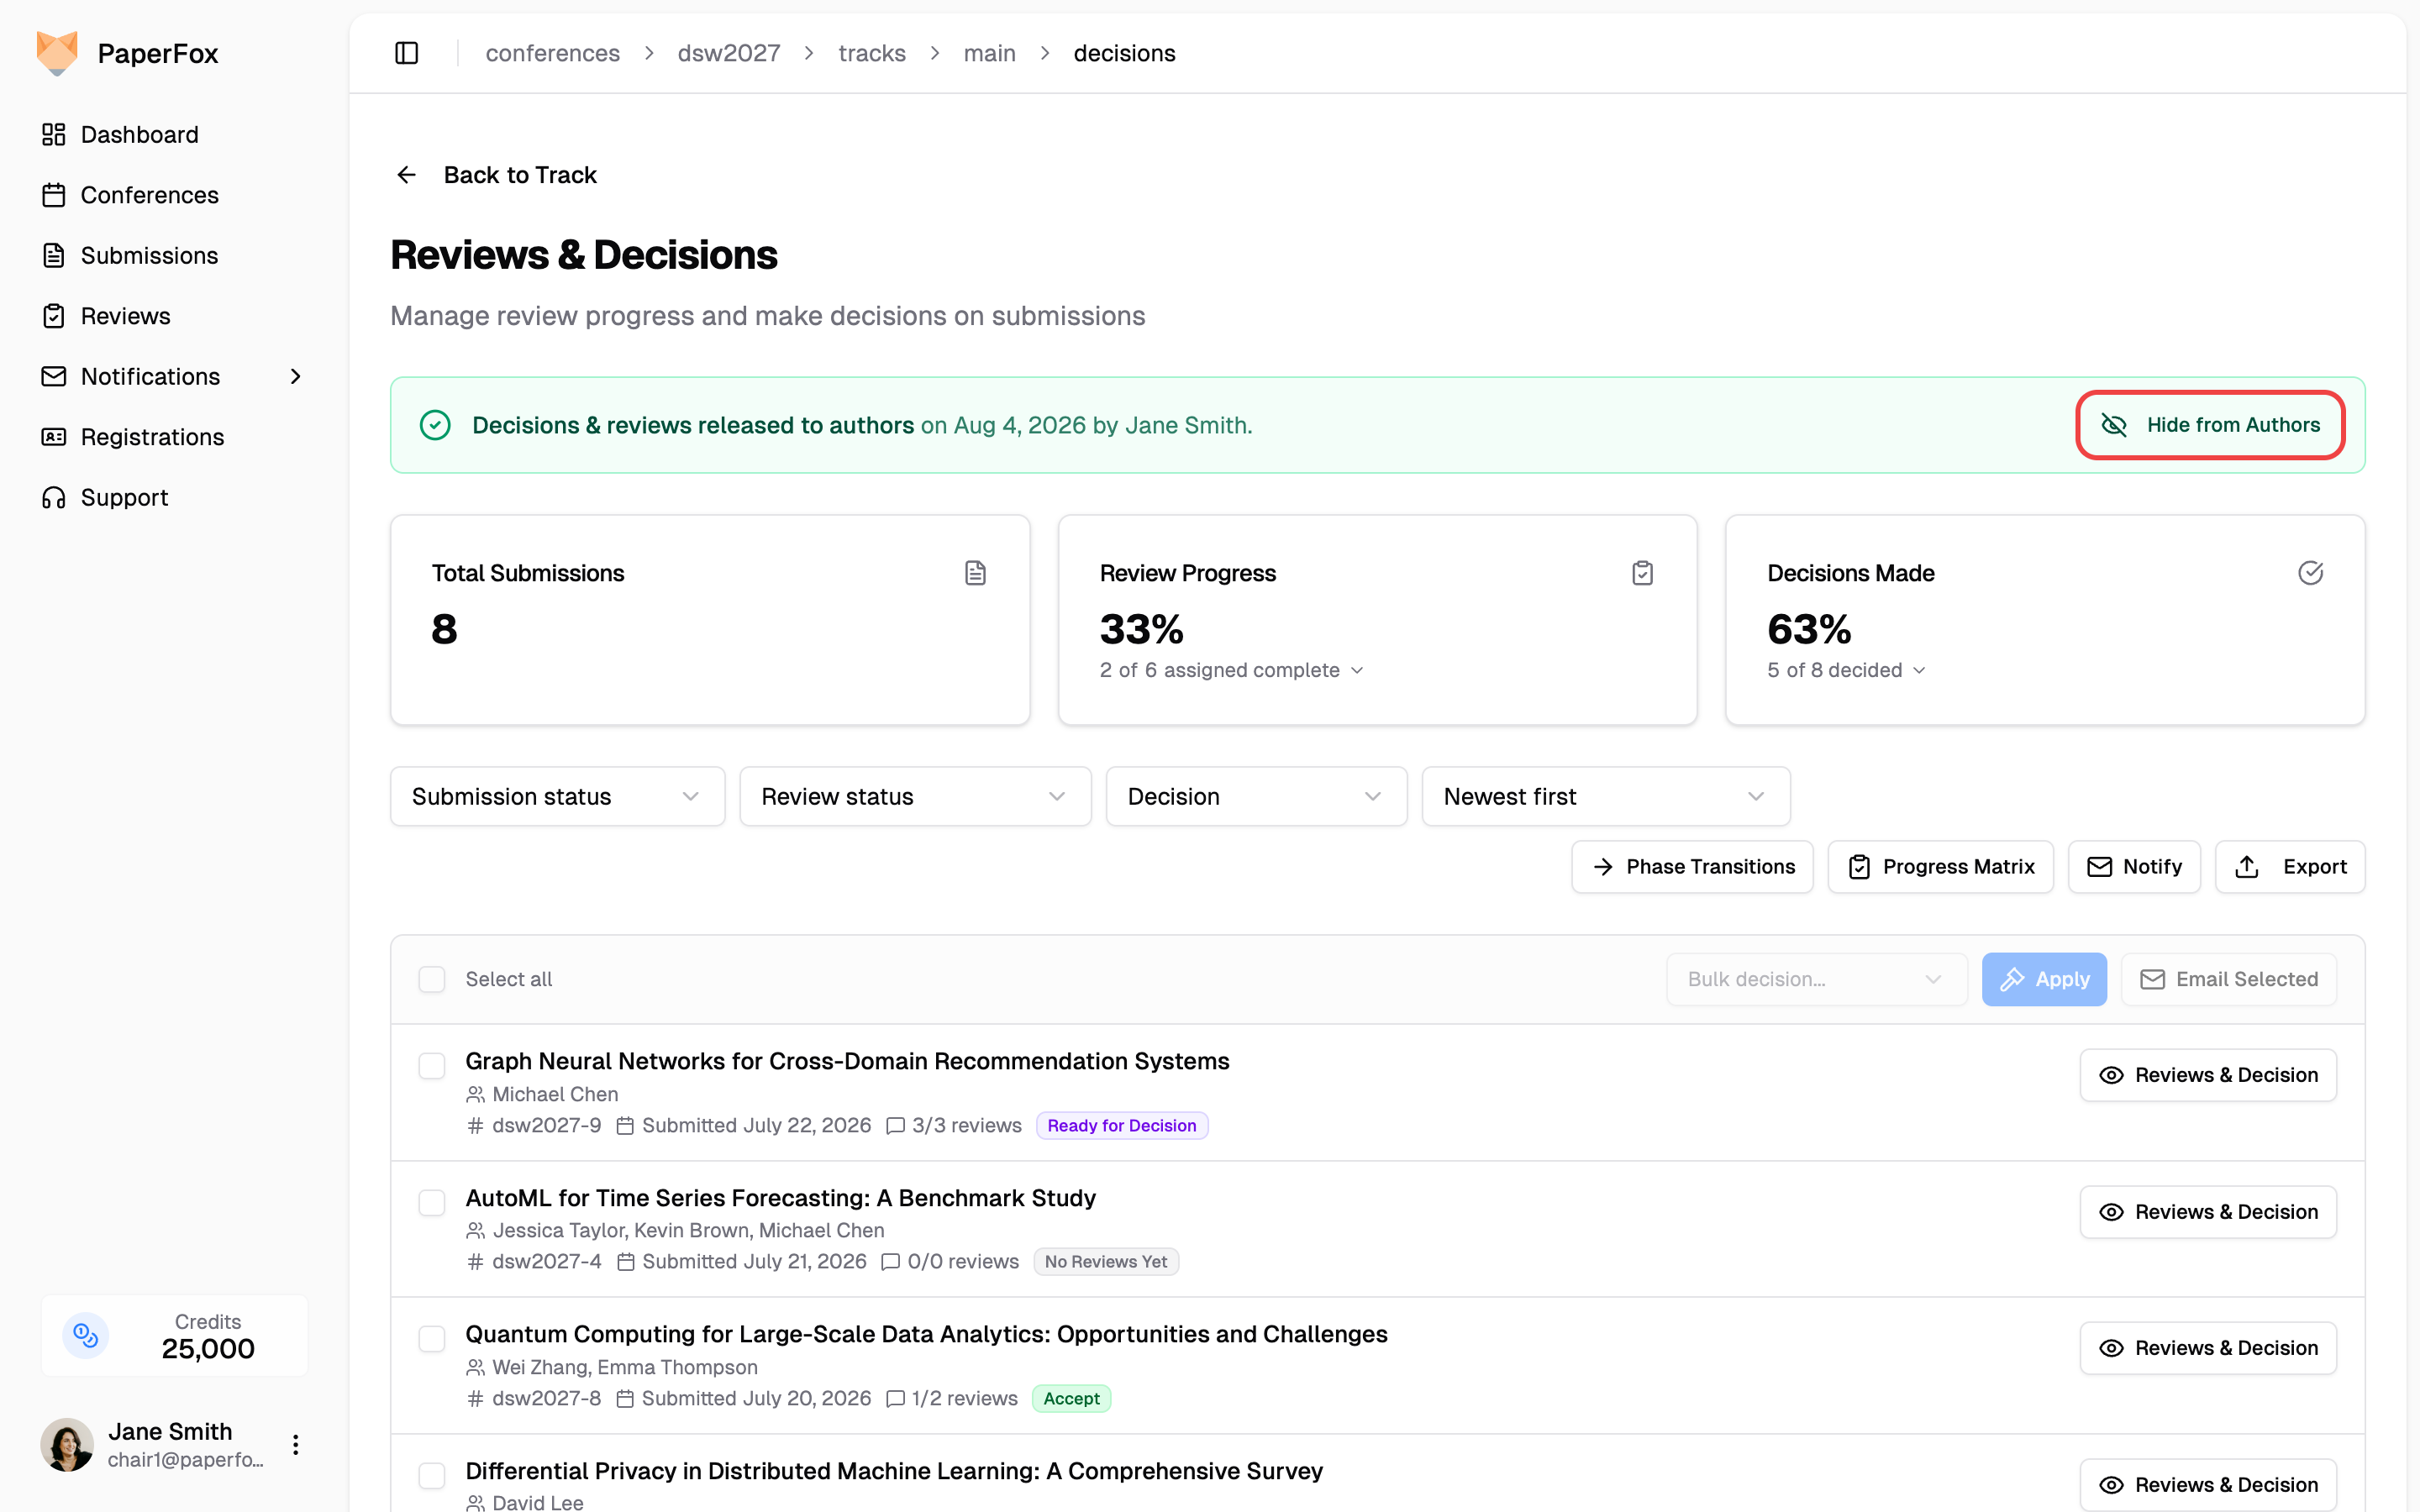Viewport: 2420px width, 1512px height.
Task: Hide decisions from authors
Action: pyautogui.click(x=2210, y=425)
